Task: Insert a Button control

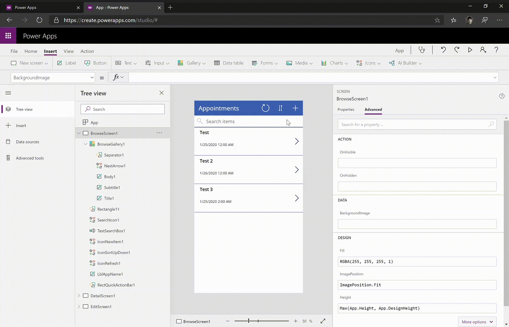Action: (95, 63)
